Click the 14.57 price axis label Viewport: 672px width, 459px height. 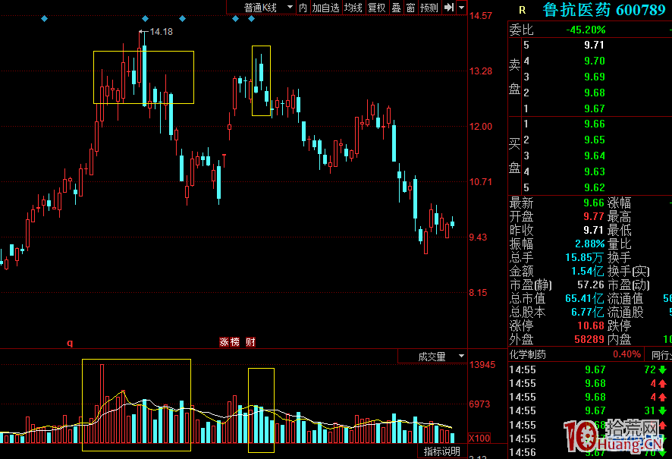[481, 16]
